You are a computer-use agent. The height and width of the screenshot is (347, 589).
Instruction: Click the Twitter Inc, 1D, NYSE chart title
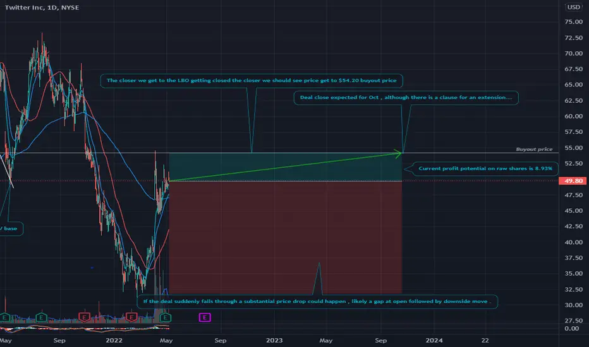(x=42, y=8)
